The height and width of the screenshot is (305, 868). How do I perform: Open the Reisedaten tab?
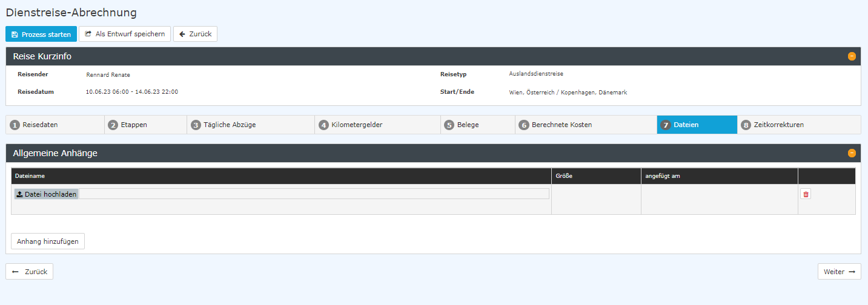(x=55, y=125)
